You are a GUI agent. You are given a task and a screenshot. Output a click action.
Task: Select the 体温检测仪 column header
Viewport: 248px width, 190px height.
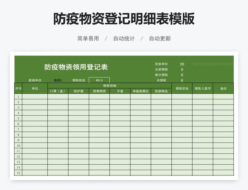(141, 91)
